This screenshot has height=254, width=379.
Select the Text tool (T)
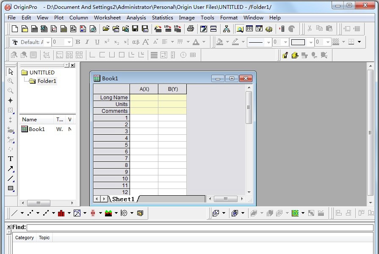11,159
